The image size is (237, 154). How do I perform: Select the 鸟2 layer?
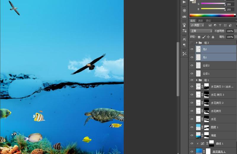pyautogui.click(x=216, y=49)
